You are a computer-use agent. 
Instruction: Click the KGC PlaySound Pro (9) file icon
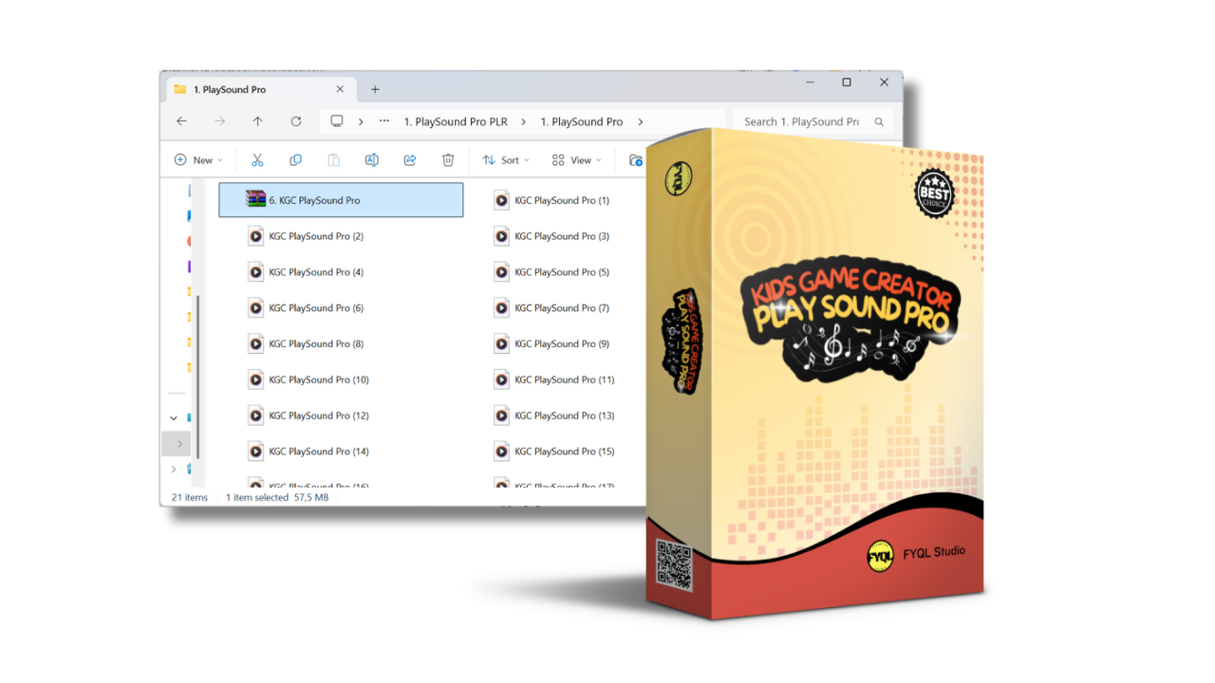pos(501,344)
